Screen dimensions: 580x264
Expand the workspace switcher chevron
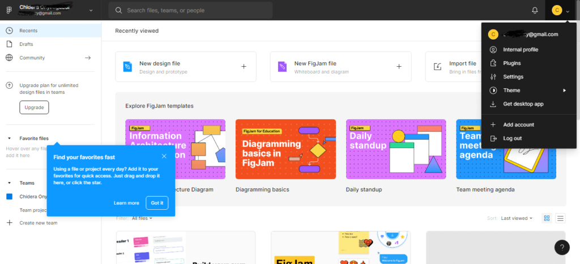tap(91, 10)
